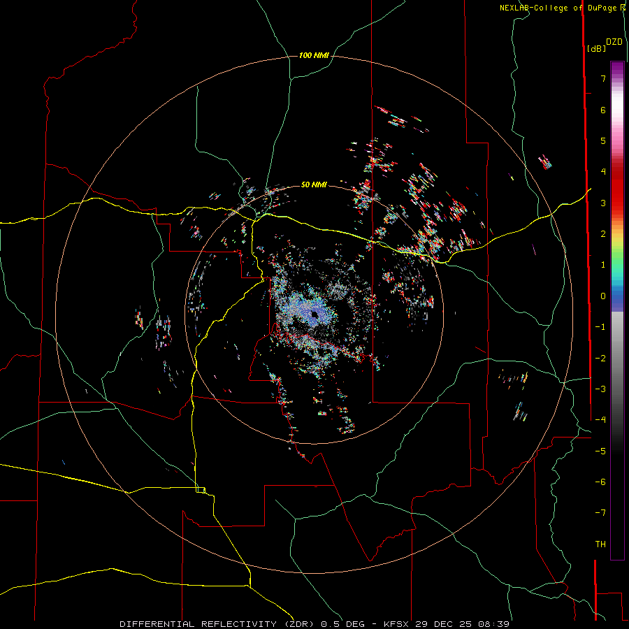Select the 6 value on the dB scale
The width and height of the screenshot is (629, 629).
603,110
